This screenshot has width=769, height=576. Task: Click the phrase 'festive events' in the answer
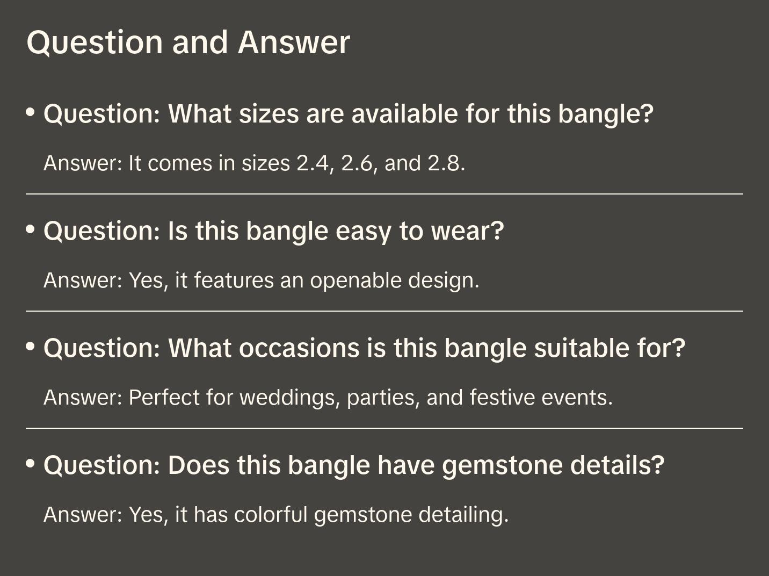pyautogui.click(x=540, y=398)
